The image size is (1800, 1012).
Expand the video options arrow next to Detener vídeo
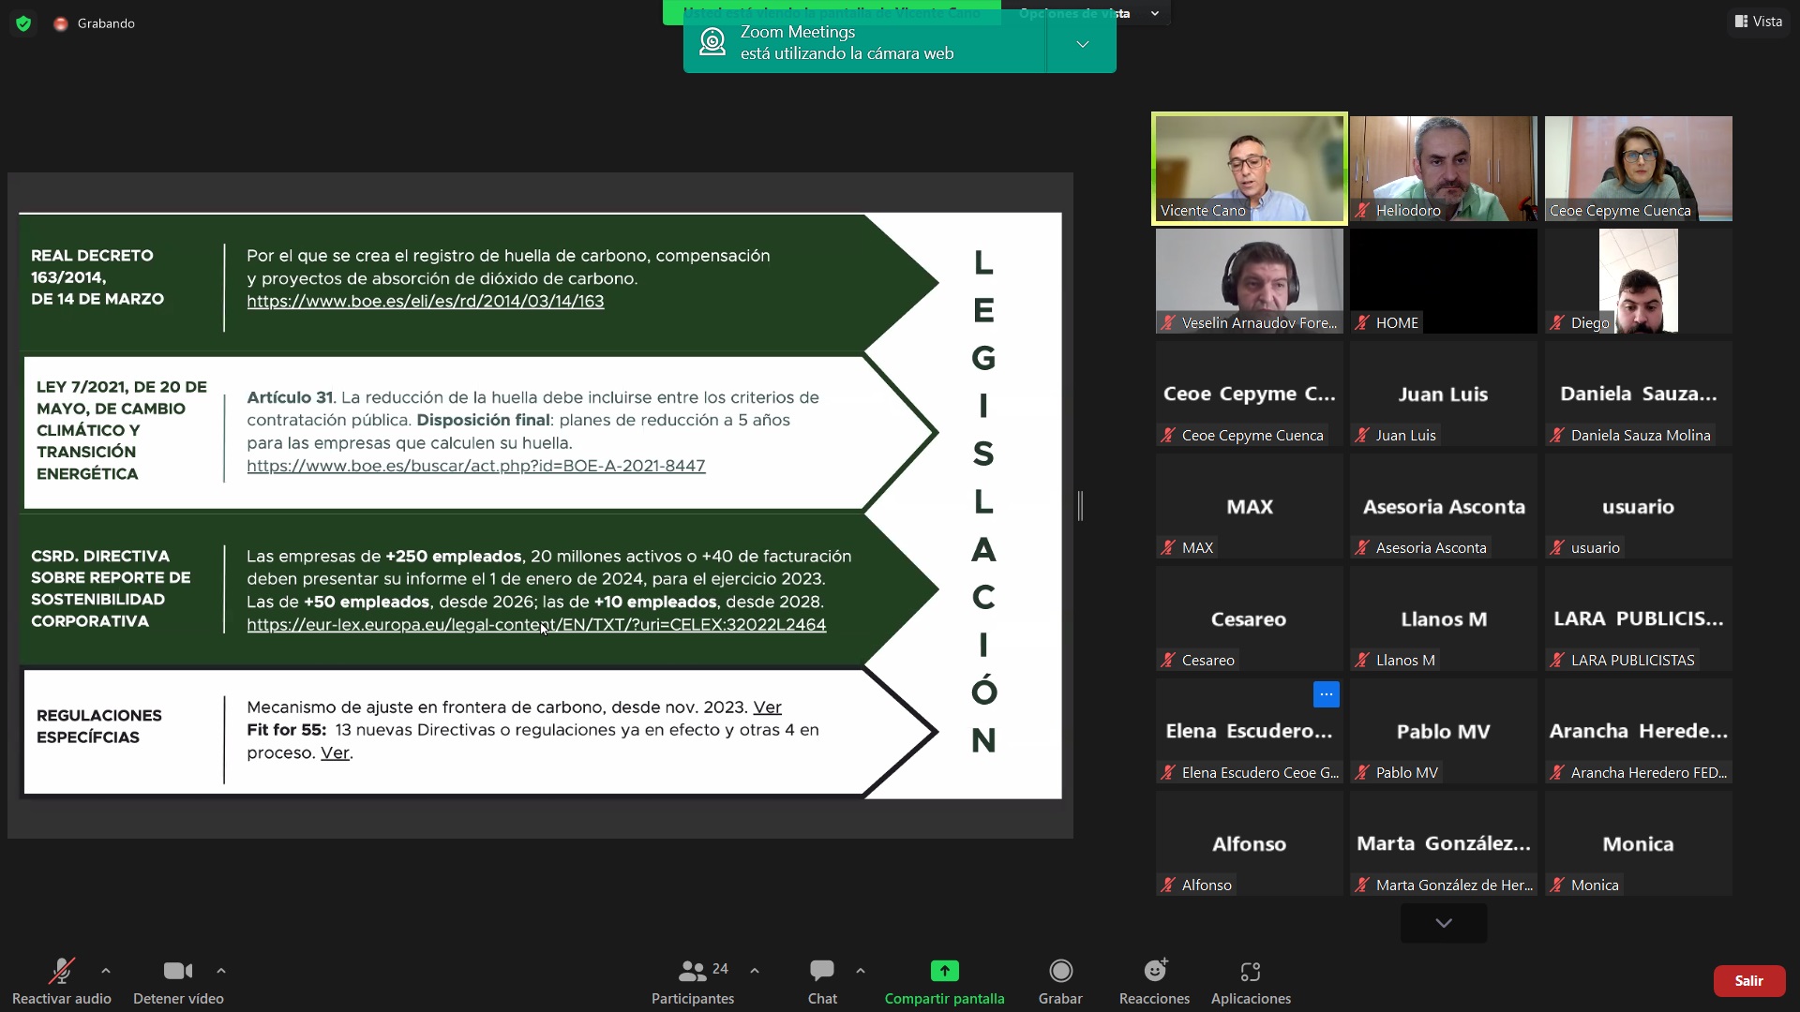221,971
